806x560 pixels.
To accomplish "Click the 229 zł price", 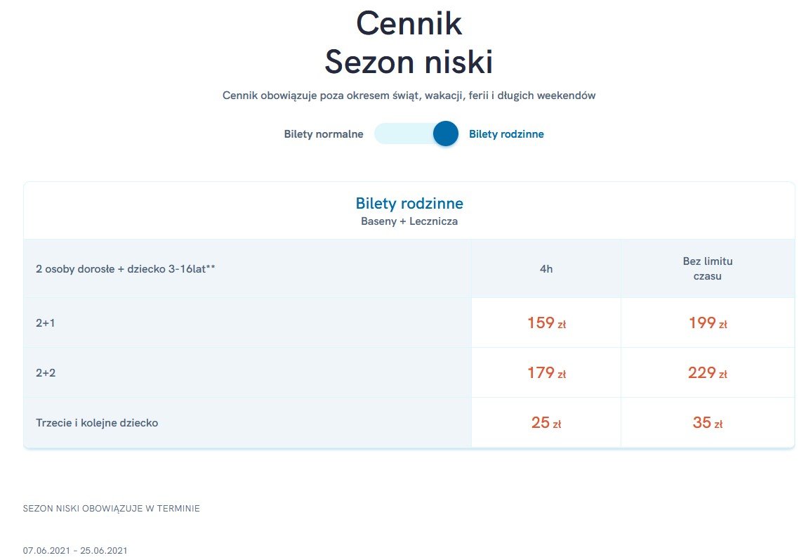I will [708, 373].
